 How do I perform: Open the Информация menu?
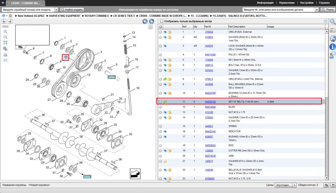(265, 3)
